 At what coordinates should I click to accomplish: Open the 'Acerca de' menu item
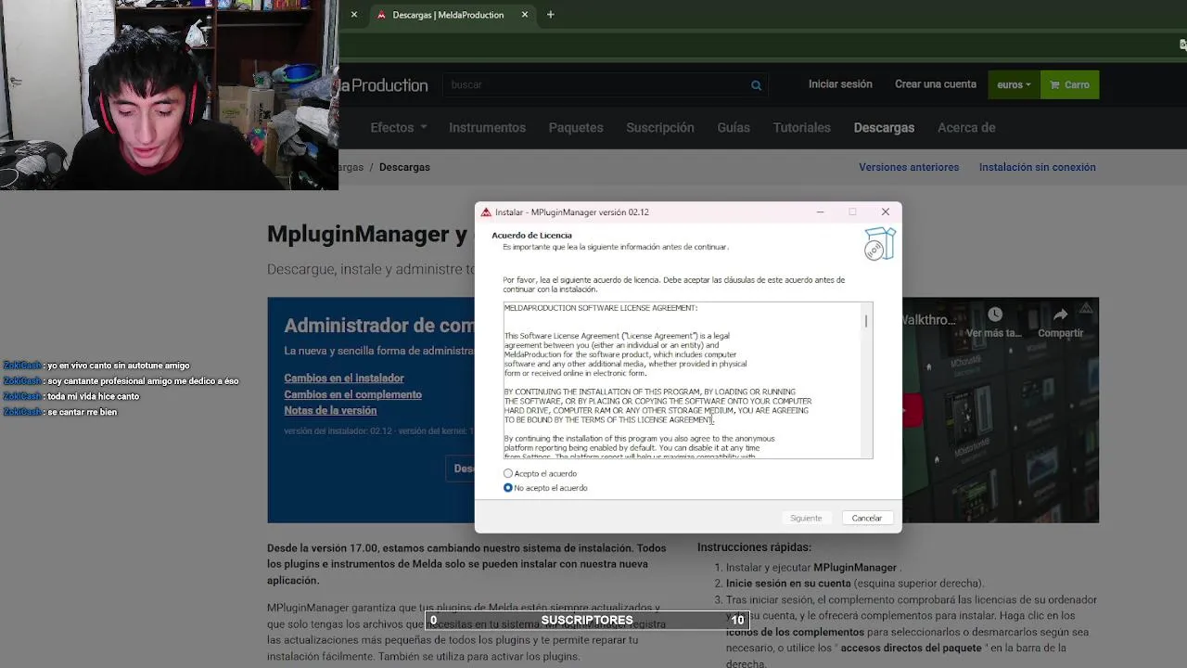coord(966,128)
